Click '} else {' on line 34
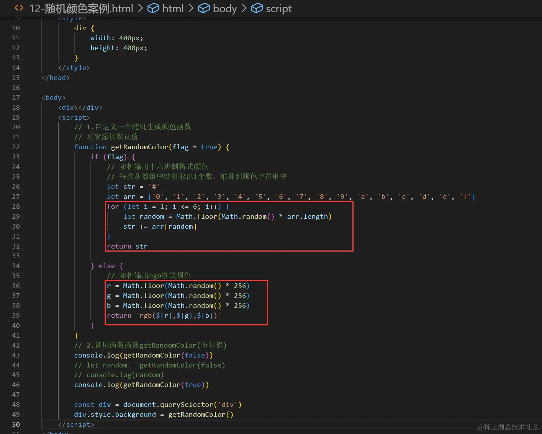 point(107,266)
